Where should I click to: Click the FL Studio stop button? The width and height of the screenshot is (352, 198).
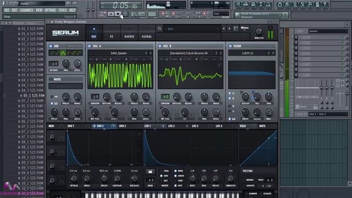(118, 14)
